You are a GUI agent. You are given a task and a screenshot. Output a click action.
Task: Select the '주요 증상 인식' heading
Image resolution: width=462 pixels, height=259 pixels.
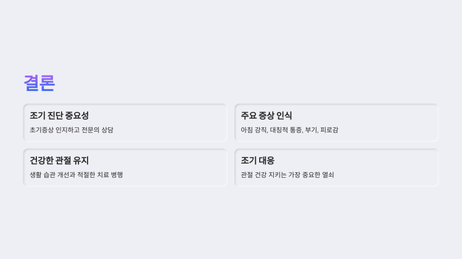click(x=266, y=116)
